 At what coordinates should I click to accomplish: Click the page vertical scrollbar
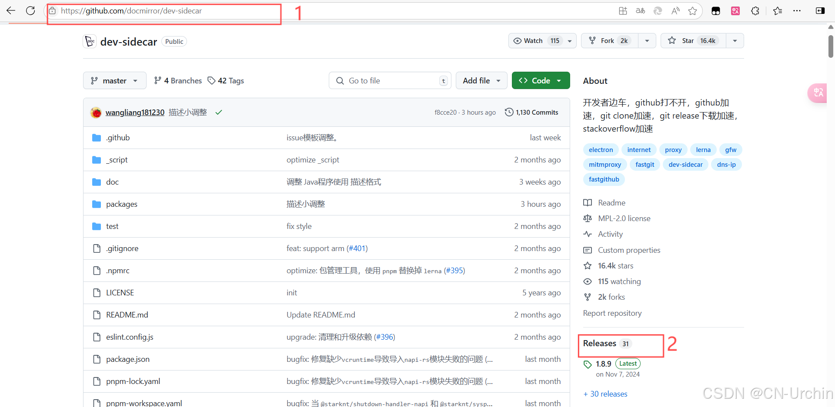pos(831,46)
